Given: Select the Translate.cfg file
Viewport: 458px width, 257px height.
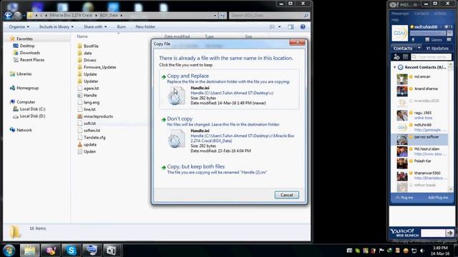Looking at the screenshot, I should tap(94, 138).
